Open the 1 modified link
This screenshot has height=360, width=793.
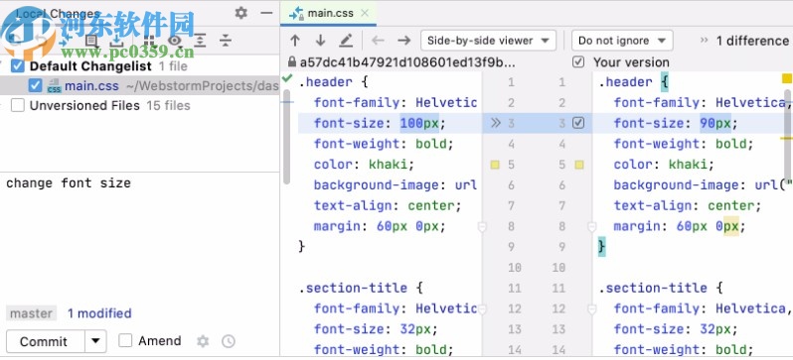(x=99, y=313)
